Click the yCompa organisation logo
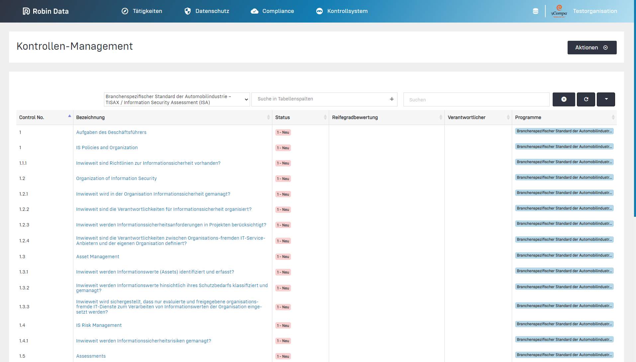 559,11
